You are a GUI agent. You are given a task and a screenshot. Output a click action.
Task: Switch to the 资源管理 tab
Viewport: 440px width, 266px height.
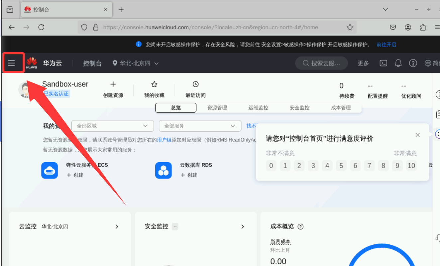click(x=217, y=108)
